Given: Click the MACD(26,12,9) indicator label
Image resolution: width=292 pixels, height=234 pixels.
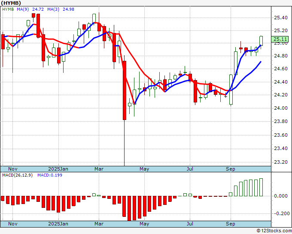Looking at the screenshot, I should point(17,175).
